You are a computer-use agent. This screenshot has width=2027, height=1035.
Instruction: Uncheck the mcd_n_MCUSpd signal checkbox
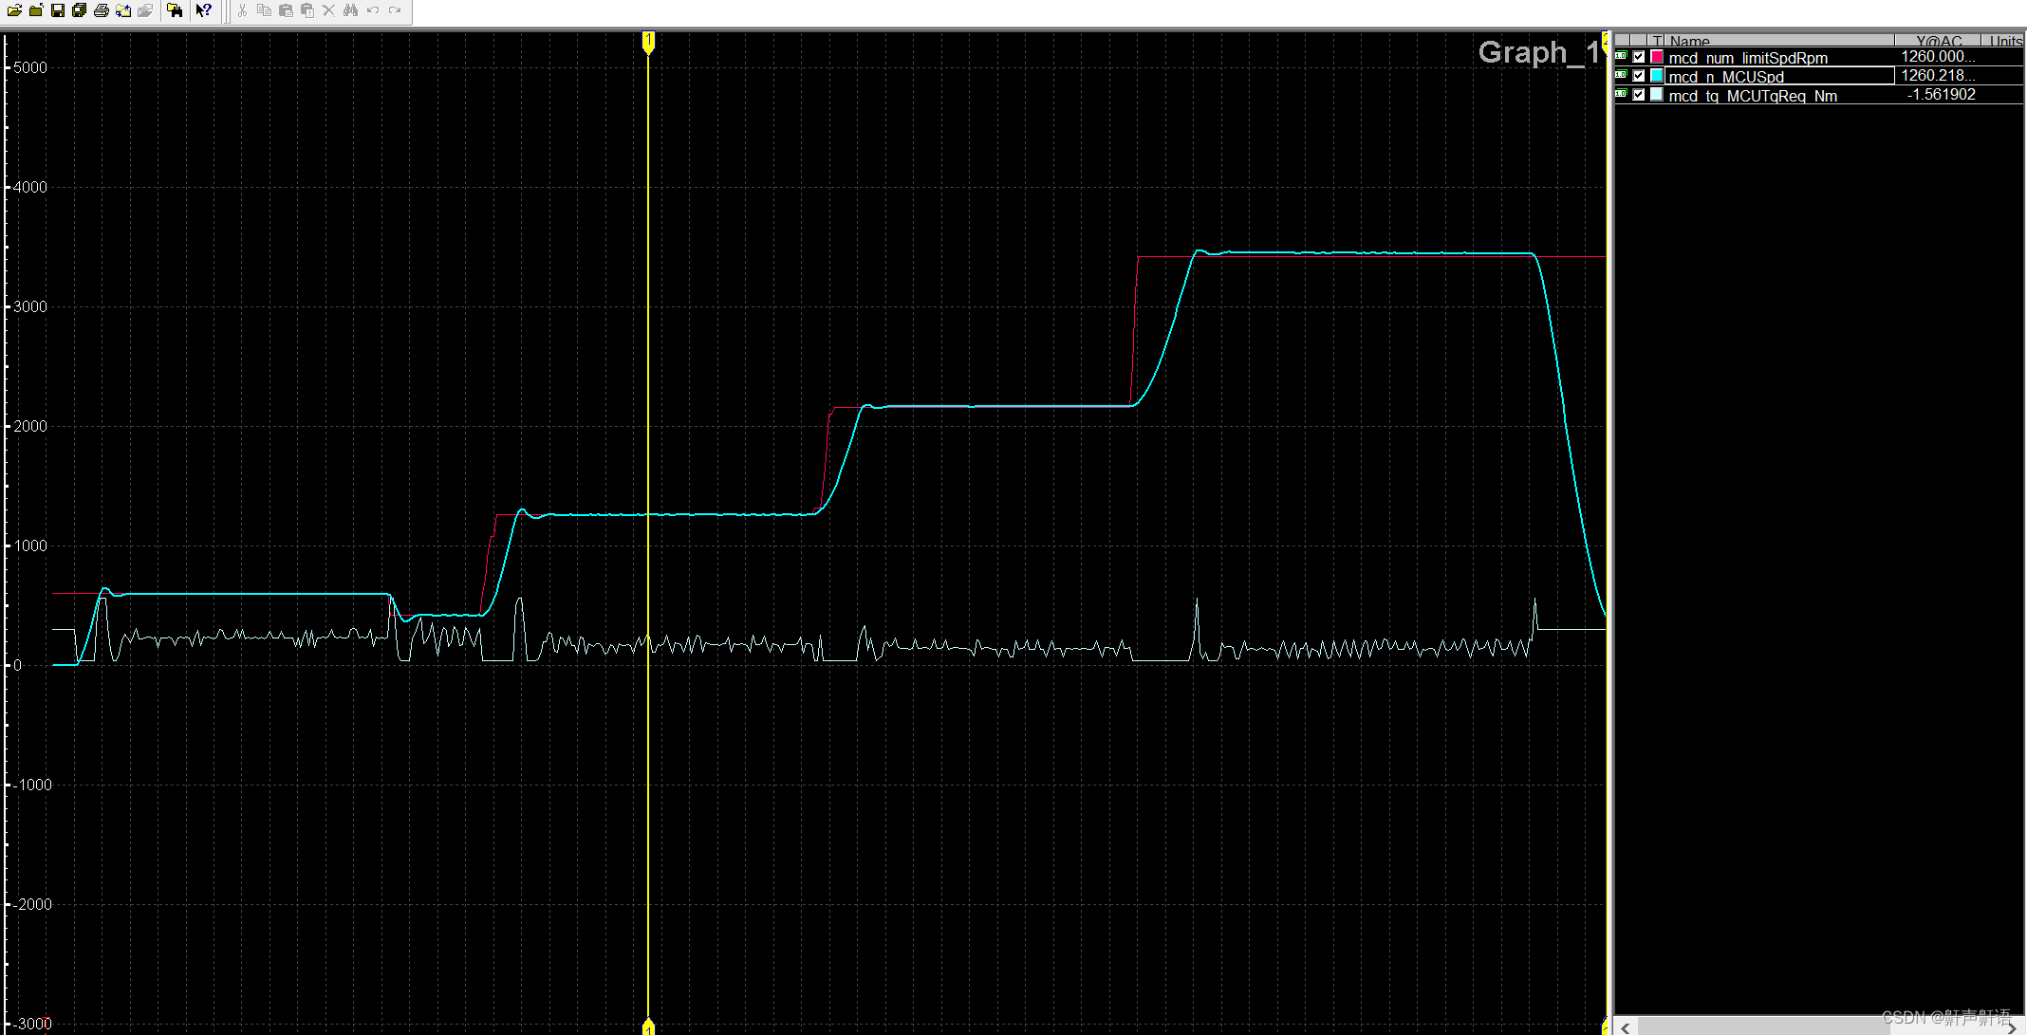point(1639,76)
